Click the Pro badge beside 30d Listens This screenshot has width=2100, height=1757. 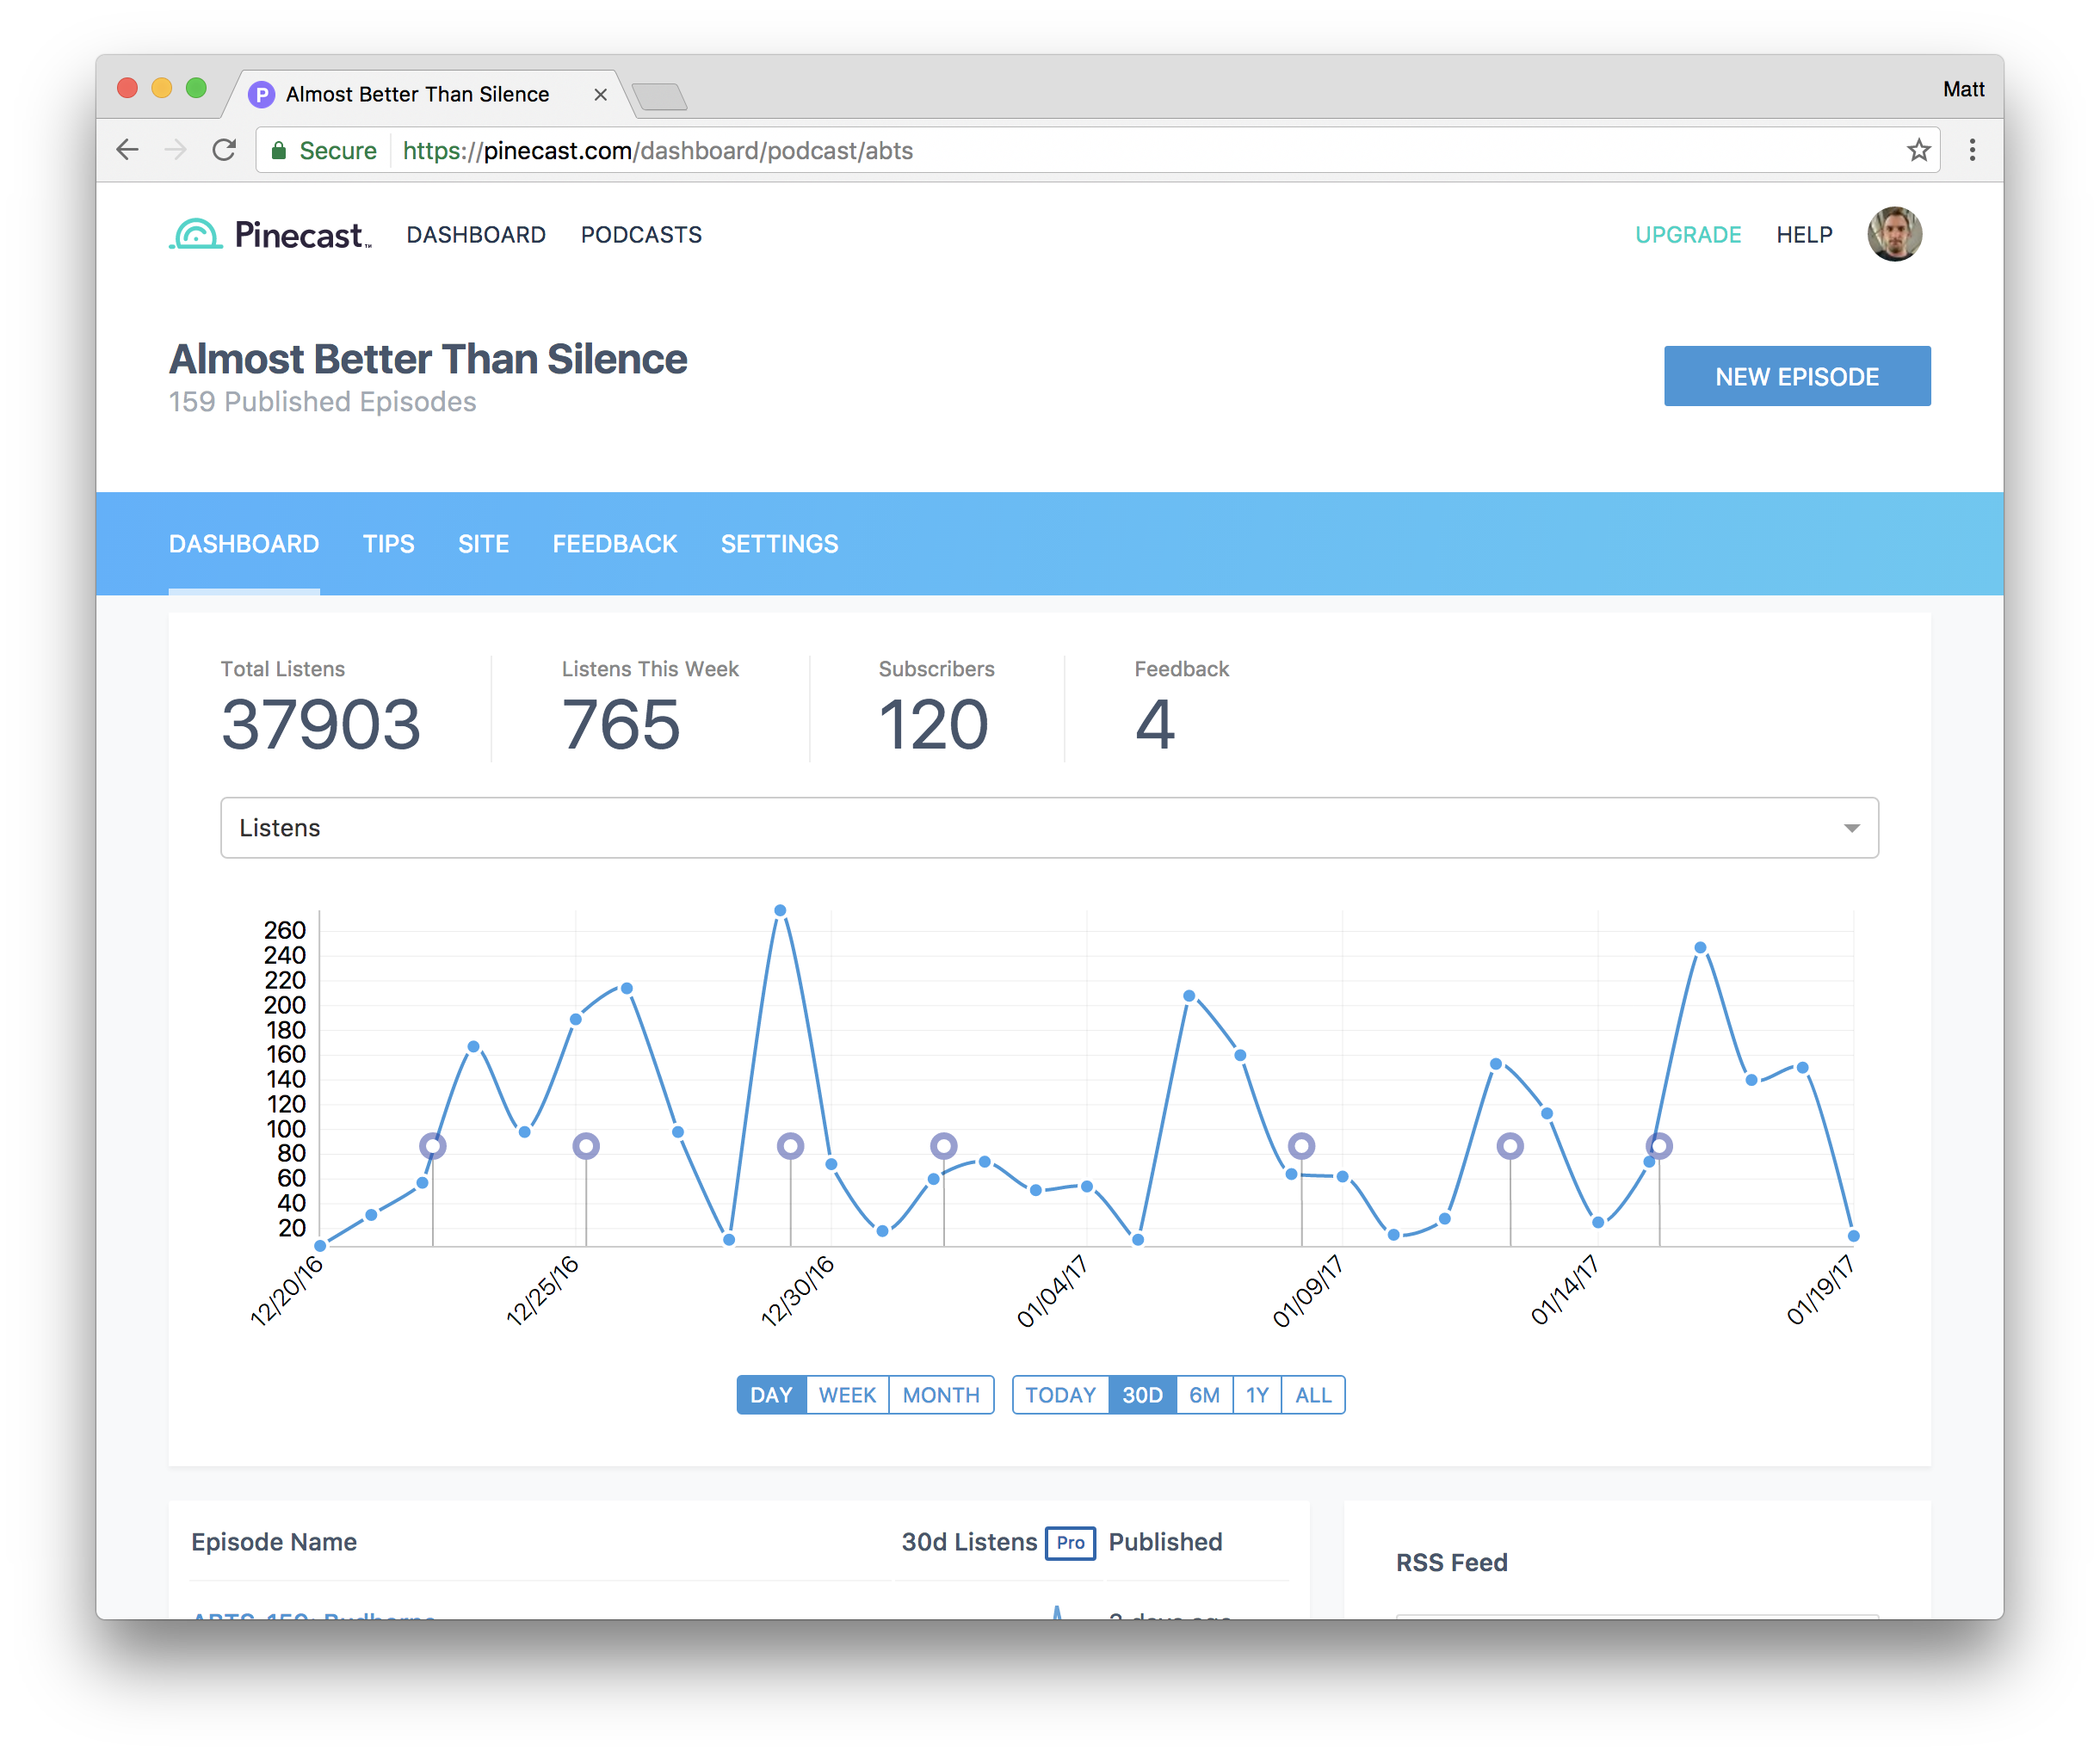tap(1070, 1542)
